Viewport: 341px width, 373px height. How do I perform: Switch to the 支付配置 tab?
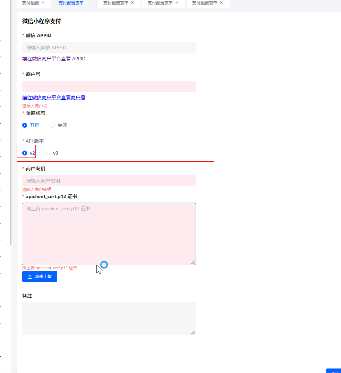[31, 3]
